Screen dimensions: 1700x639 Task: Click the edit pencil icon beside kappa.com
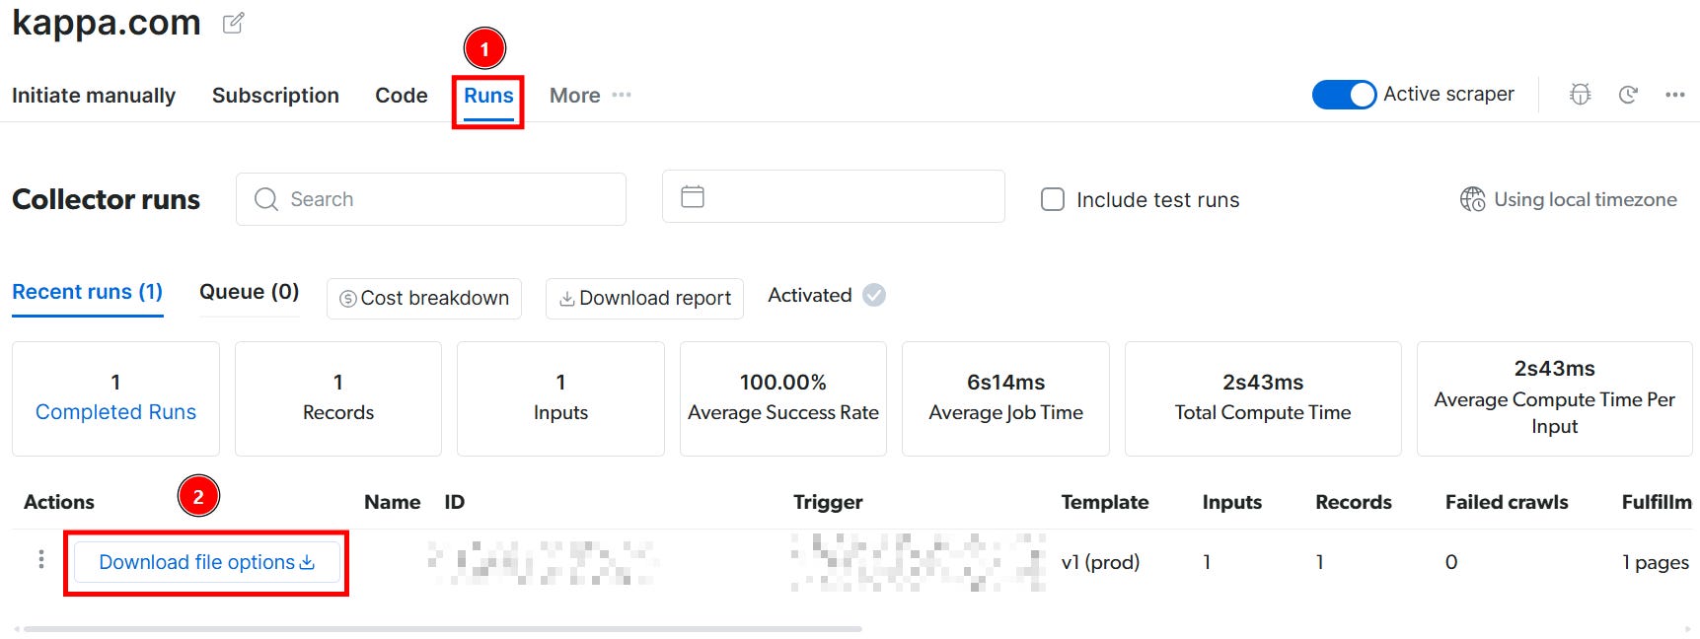coord(233,24)
